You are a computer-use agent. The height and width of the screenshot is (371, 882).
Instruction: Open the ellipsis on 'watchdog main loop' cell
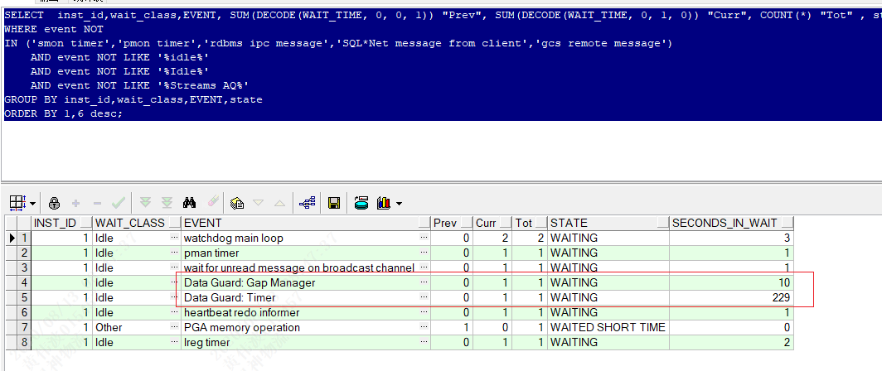click(x=424, y=238)
